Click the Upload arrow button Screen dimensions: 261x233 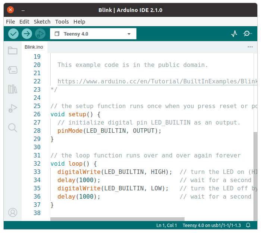tap(27, 34)
